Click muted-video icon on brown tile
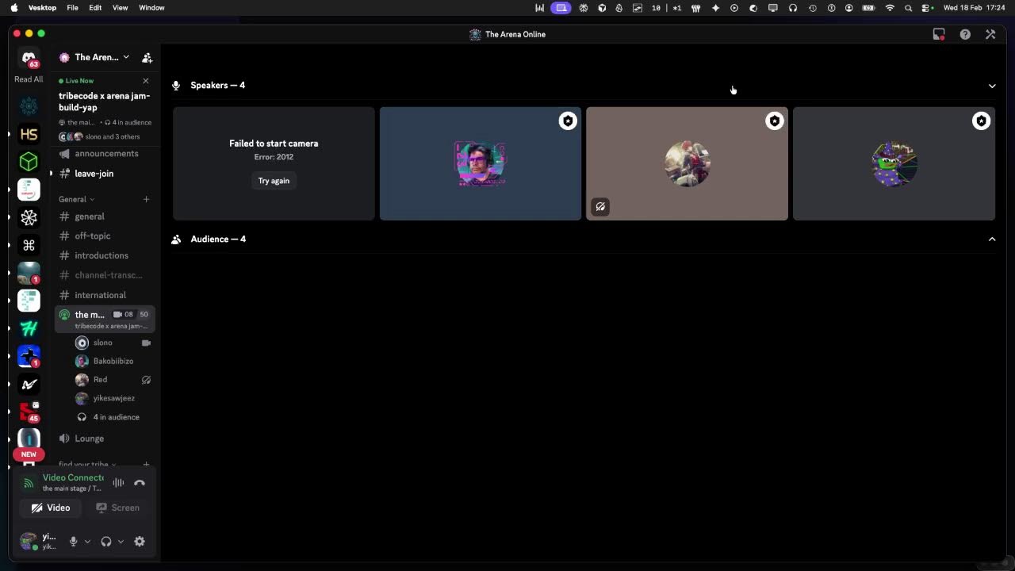 600,207
